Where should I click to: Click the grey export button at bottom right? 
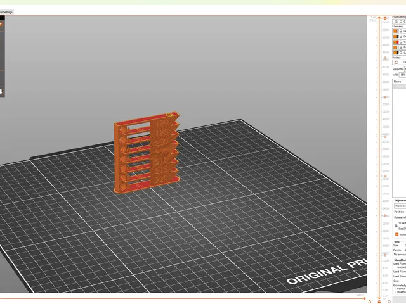[x=399, y=298]
